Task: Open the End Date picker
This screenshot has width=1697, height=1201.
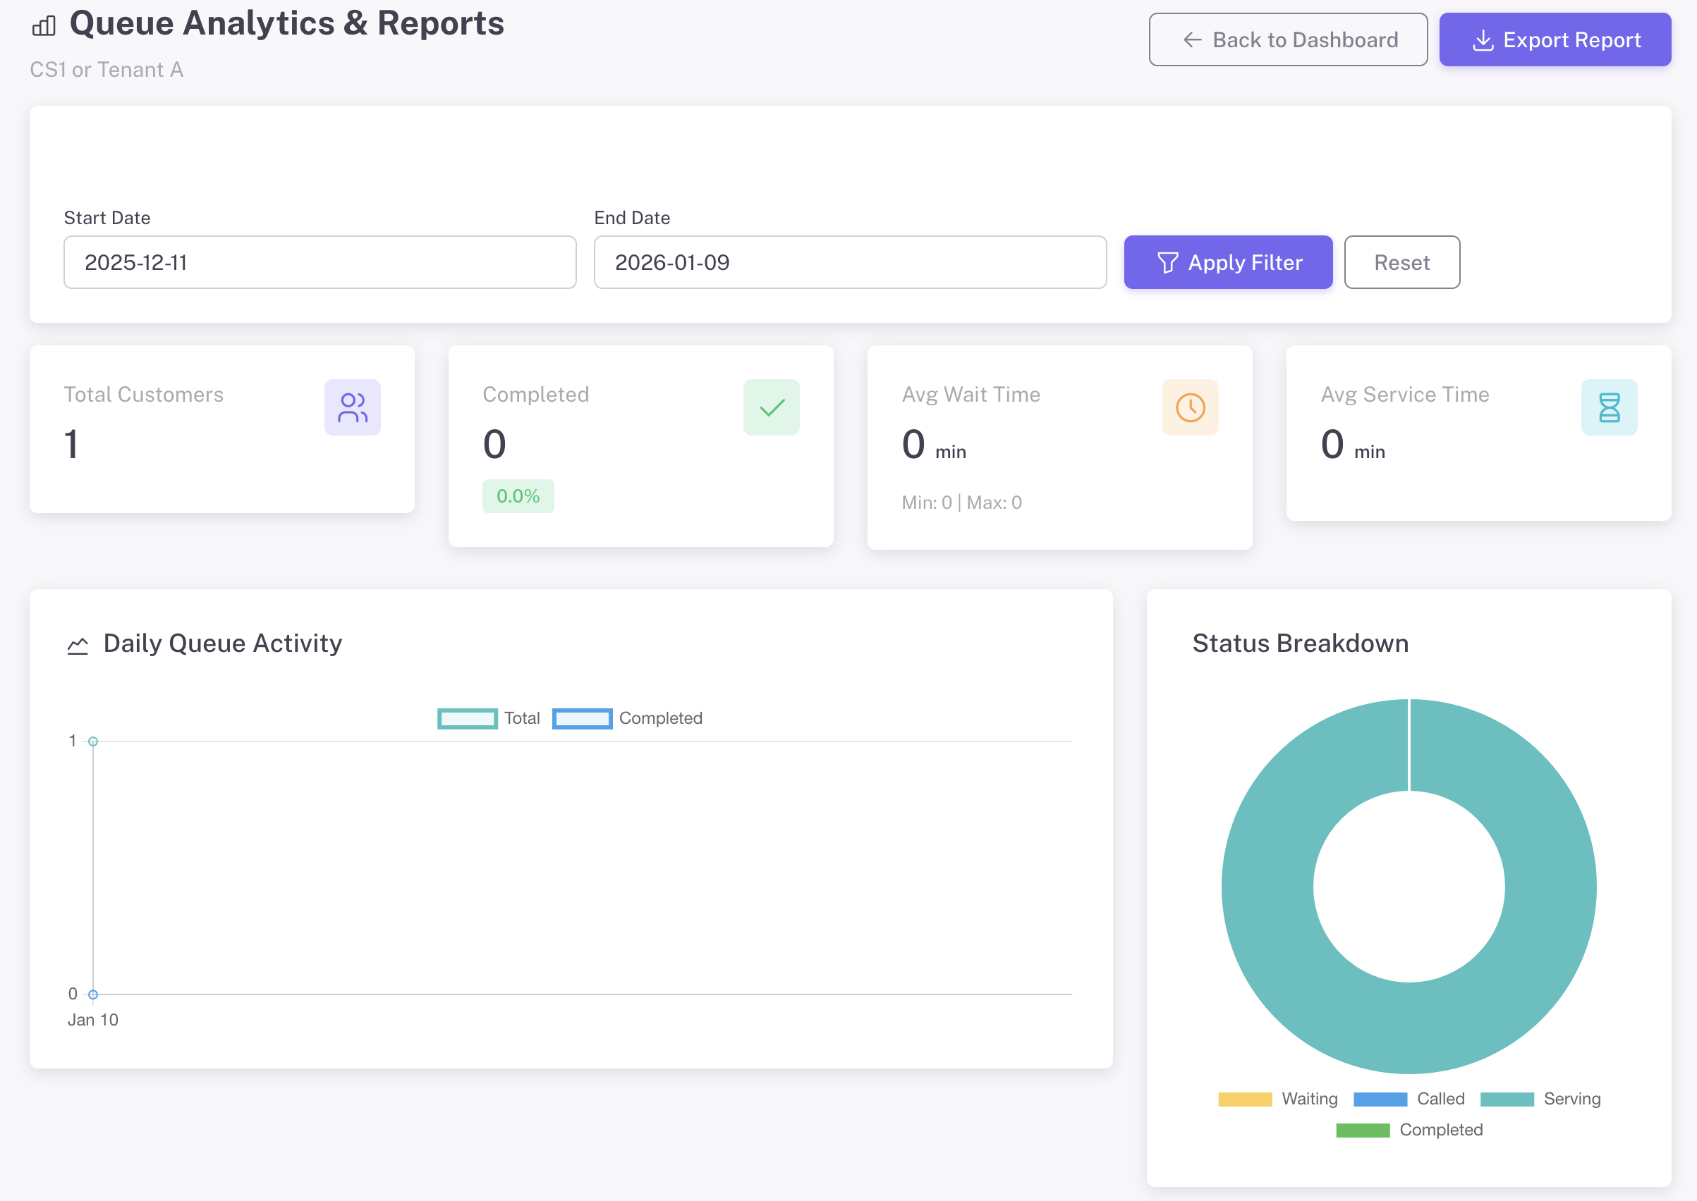Action: [850, 261]
